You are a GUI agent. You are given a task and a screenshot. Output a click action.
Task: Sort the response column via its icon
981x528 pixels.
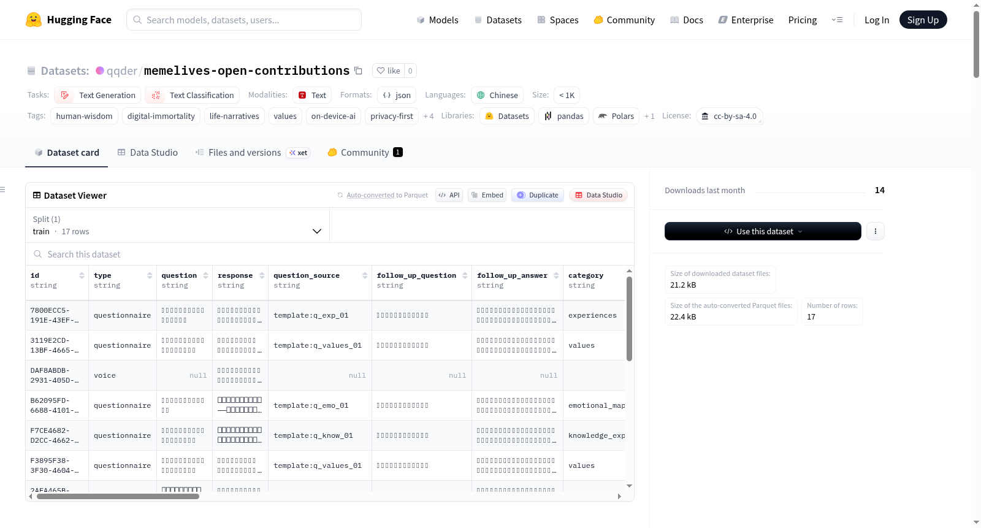pos(262,275)
